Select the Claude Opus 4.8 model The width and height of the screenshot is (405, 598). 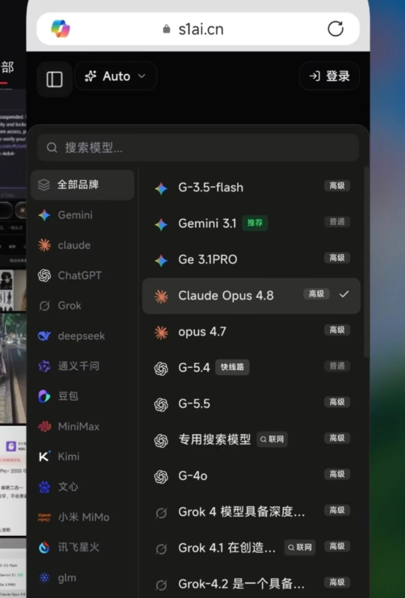[x=251, y=296]
